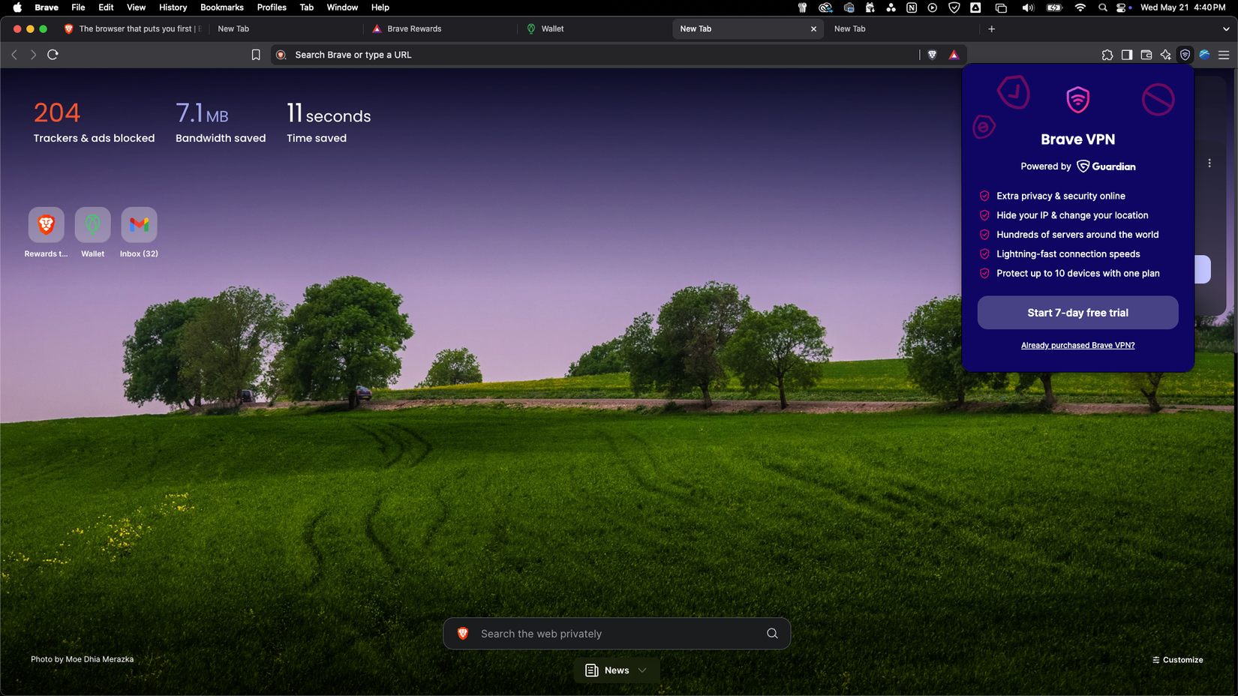Open macOS Spotlight search icon
The image size is (1238, 696).
click(1102, 7)
